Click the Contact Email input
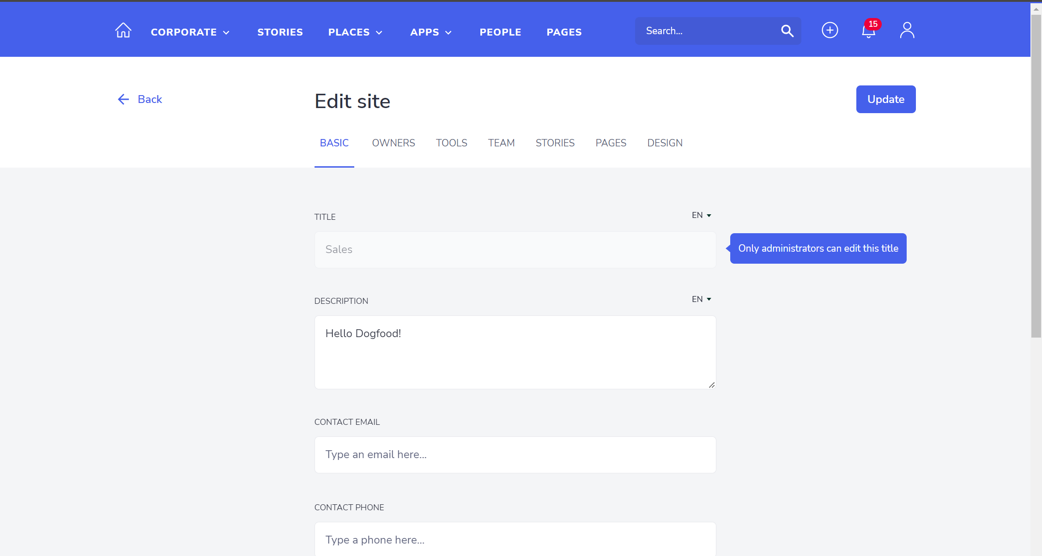 [x=515, y=455]
